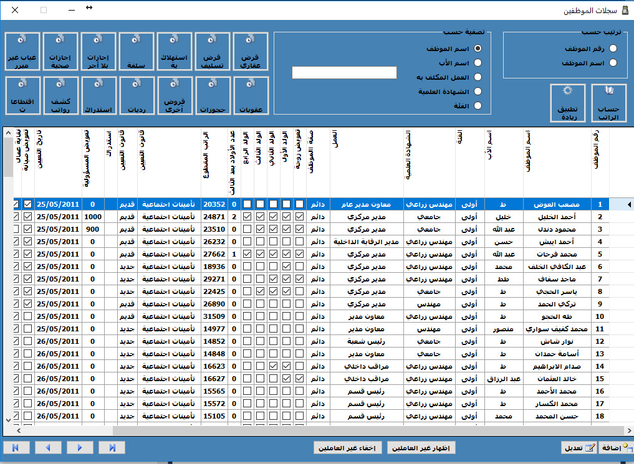634x464 pixels.
Task: Open the غياب غير مبرر absence button
Action: point(22,52)
